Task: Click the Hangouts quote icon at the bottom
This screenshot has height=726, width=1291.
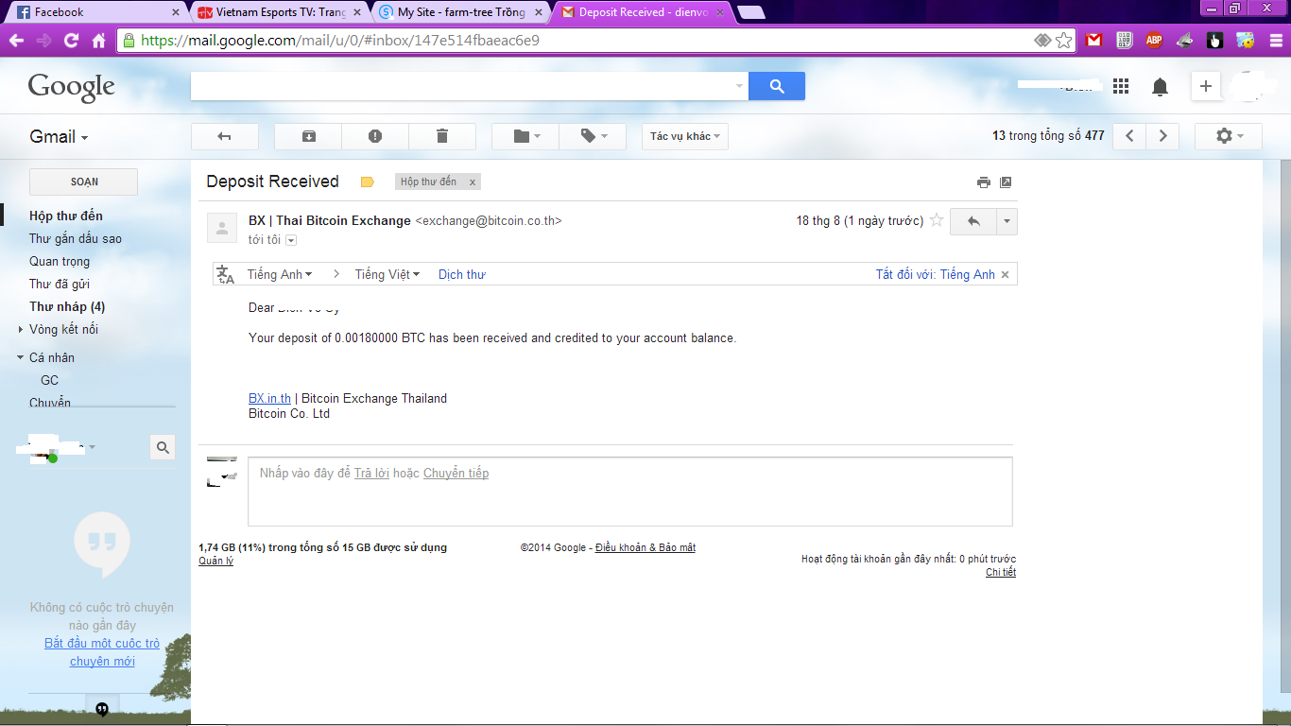Action: tap(102, 709)
